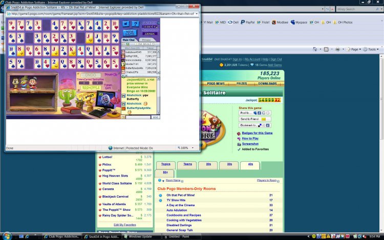Open the PRIZES menu item
Viewport: 384px width, 240px height.
pos(242,84)
